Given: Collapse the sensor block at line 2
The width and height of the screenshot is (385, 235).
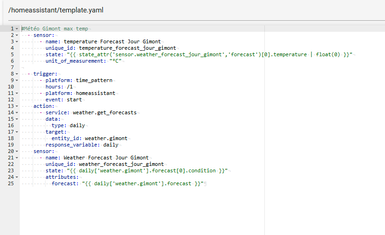Looking at the screenshot, I should pos(17,35).
